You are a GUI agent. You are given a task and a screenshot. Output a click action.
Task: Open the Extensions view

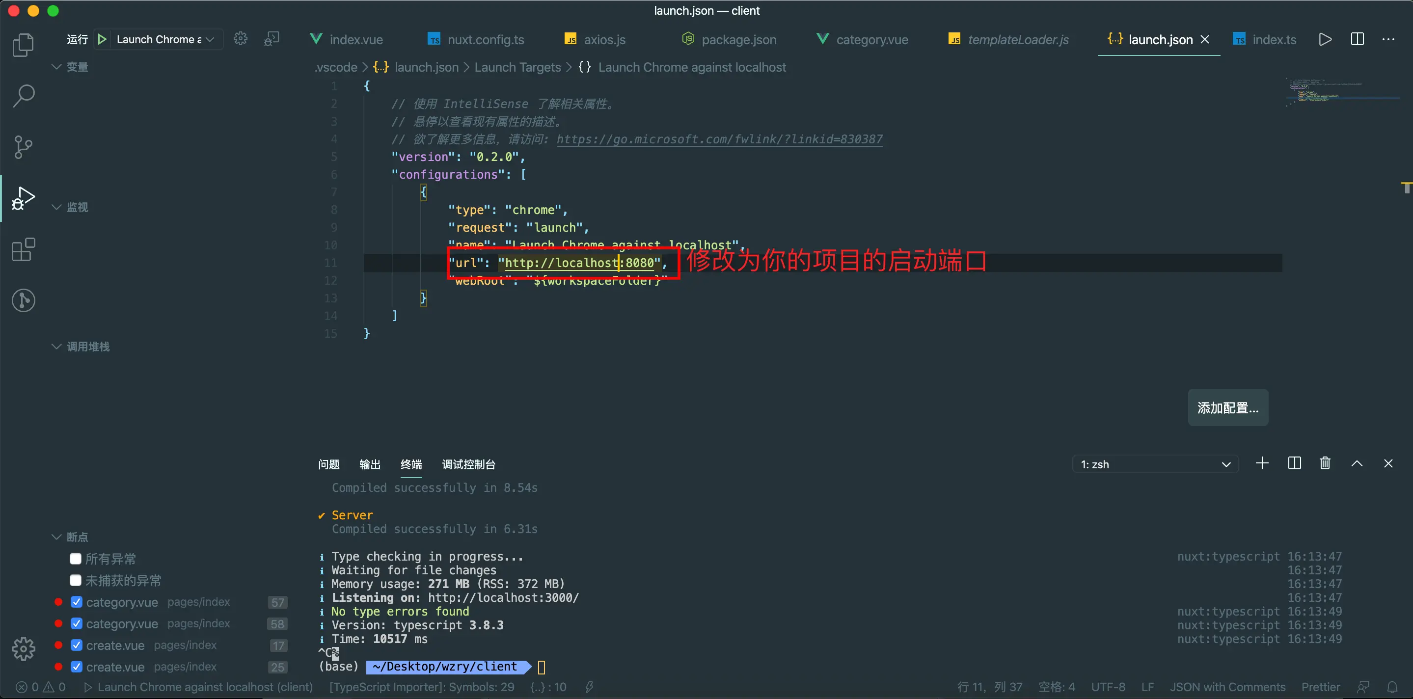click(x=23, y=250)
